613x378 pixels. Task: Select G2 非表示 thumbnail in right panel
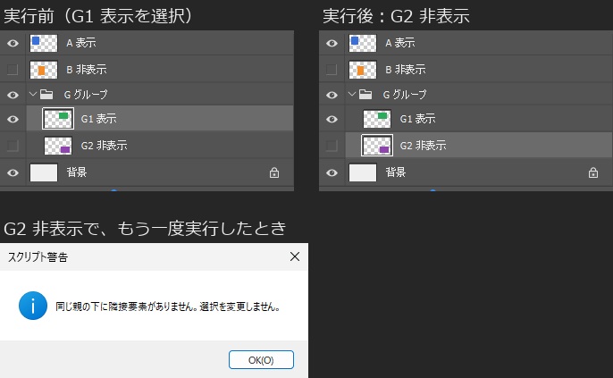(377, 146)
